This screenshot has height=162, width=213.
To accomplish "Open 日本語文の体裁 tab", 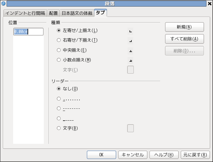I will 77,13.
